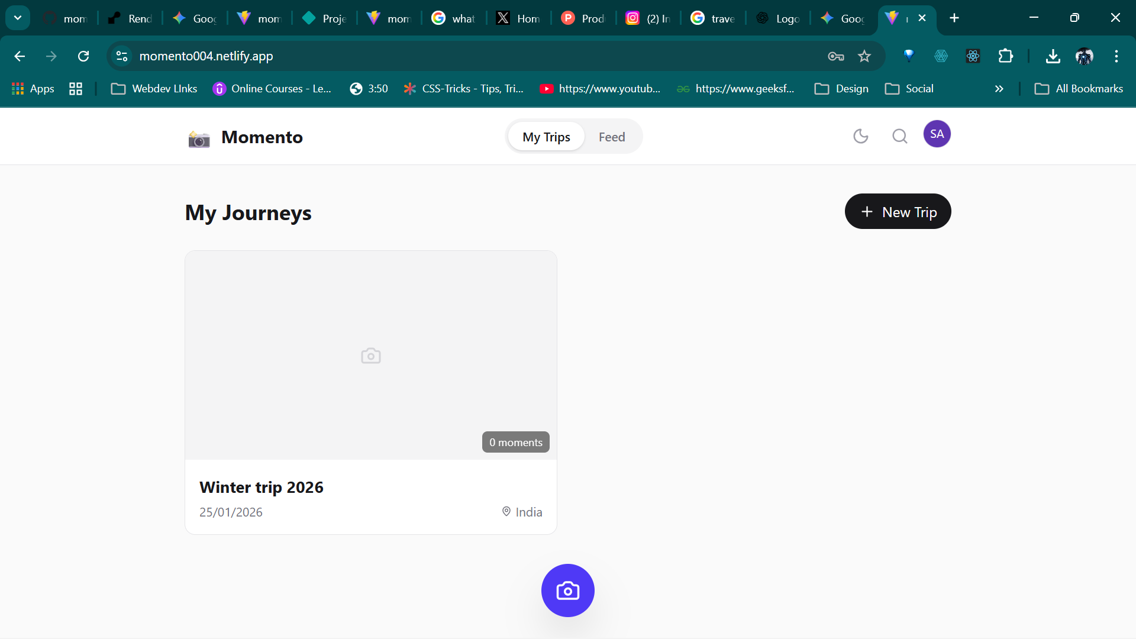The width and height of the screenshot is (1136, 639).
Task: Show hidden bookmarks via the double-chevron
Action: tap(999, 89)
